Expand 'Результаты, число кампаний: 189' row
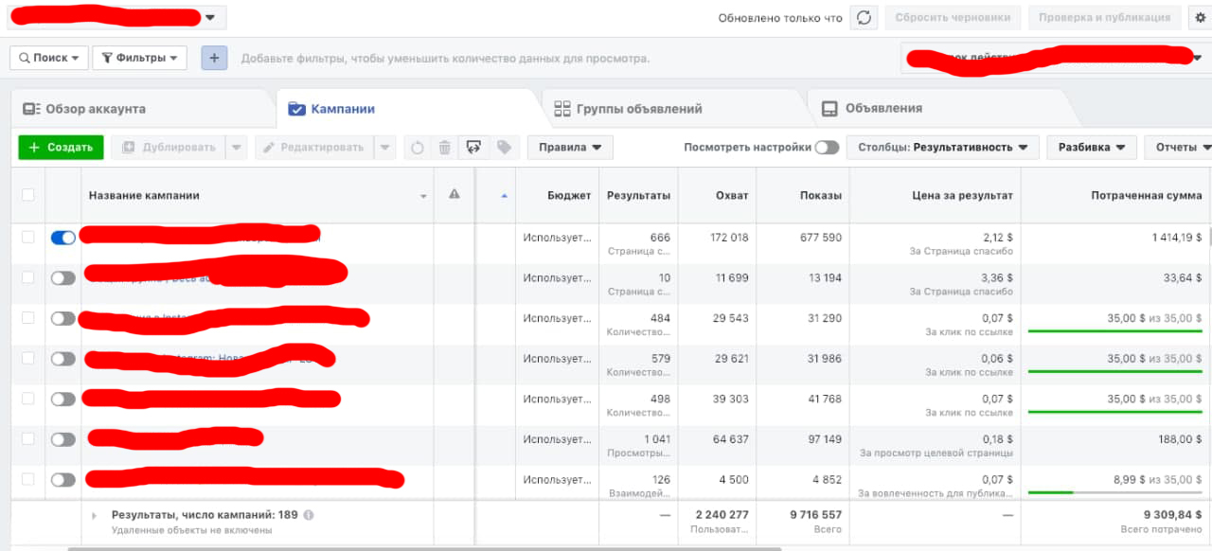Image resolution: width=1212 pixels, height=551 pixels. pyautogui.click(x=94, y=515)
